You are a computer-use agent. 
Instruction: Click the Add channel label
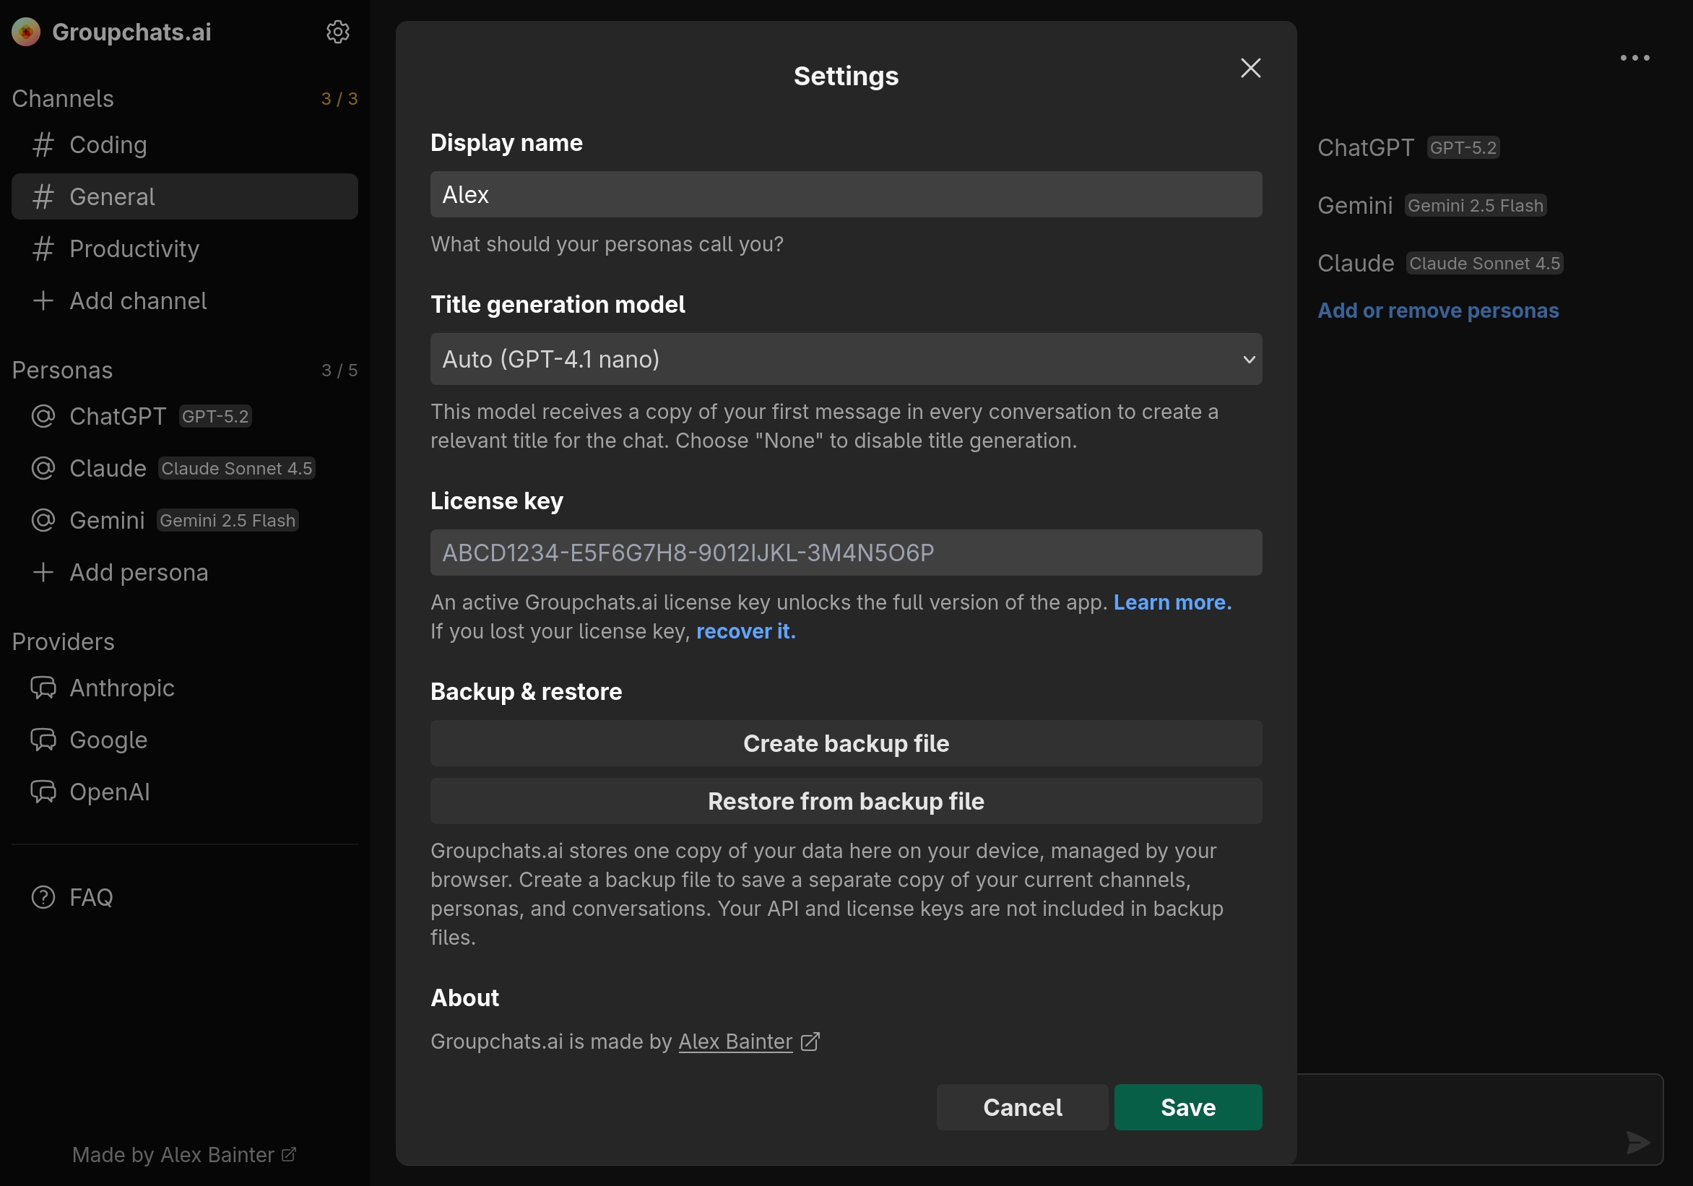point(138,301)
